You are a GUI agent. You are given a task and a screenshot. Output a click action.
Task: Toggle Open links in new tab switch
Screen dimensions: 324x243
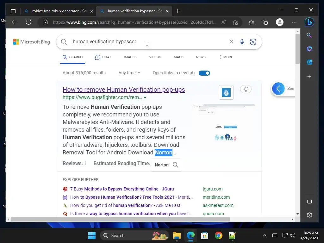tap(204, 73)
